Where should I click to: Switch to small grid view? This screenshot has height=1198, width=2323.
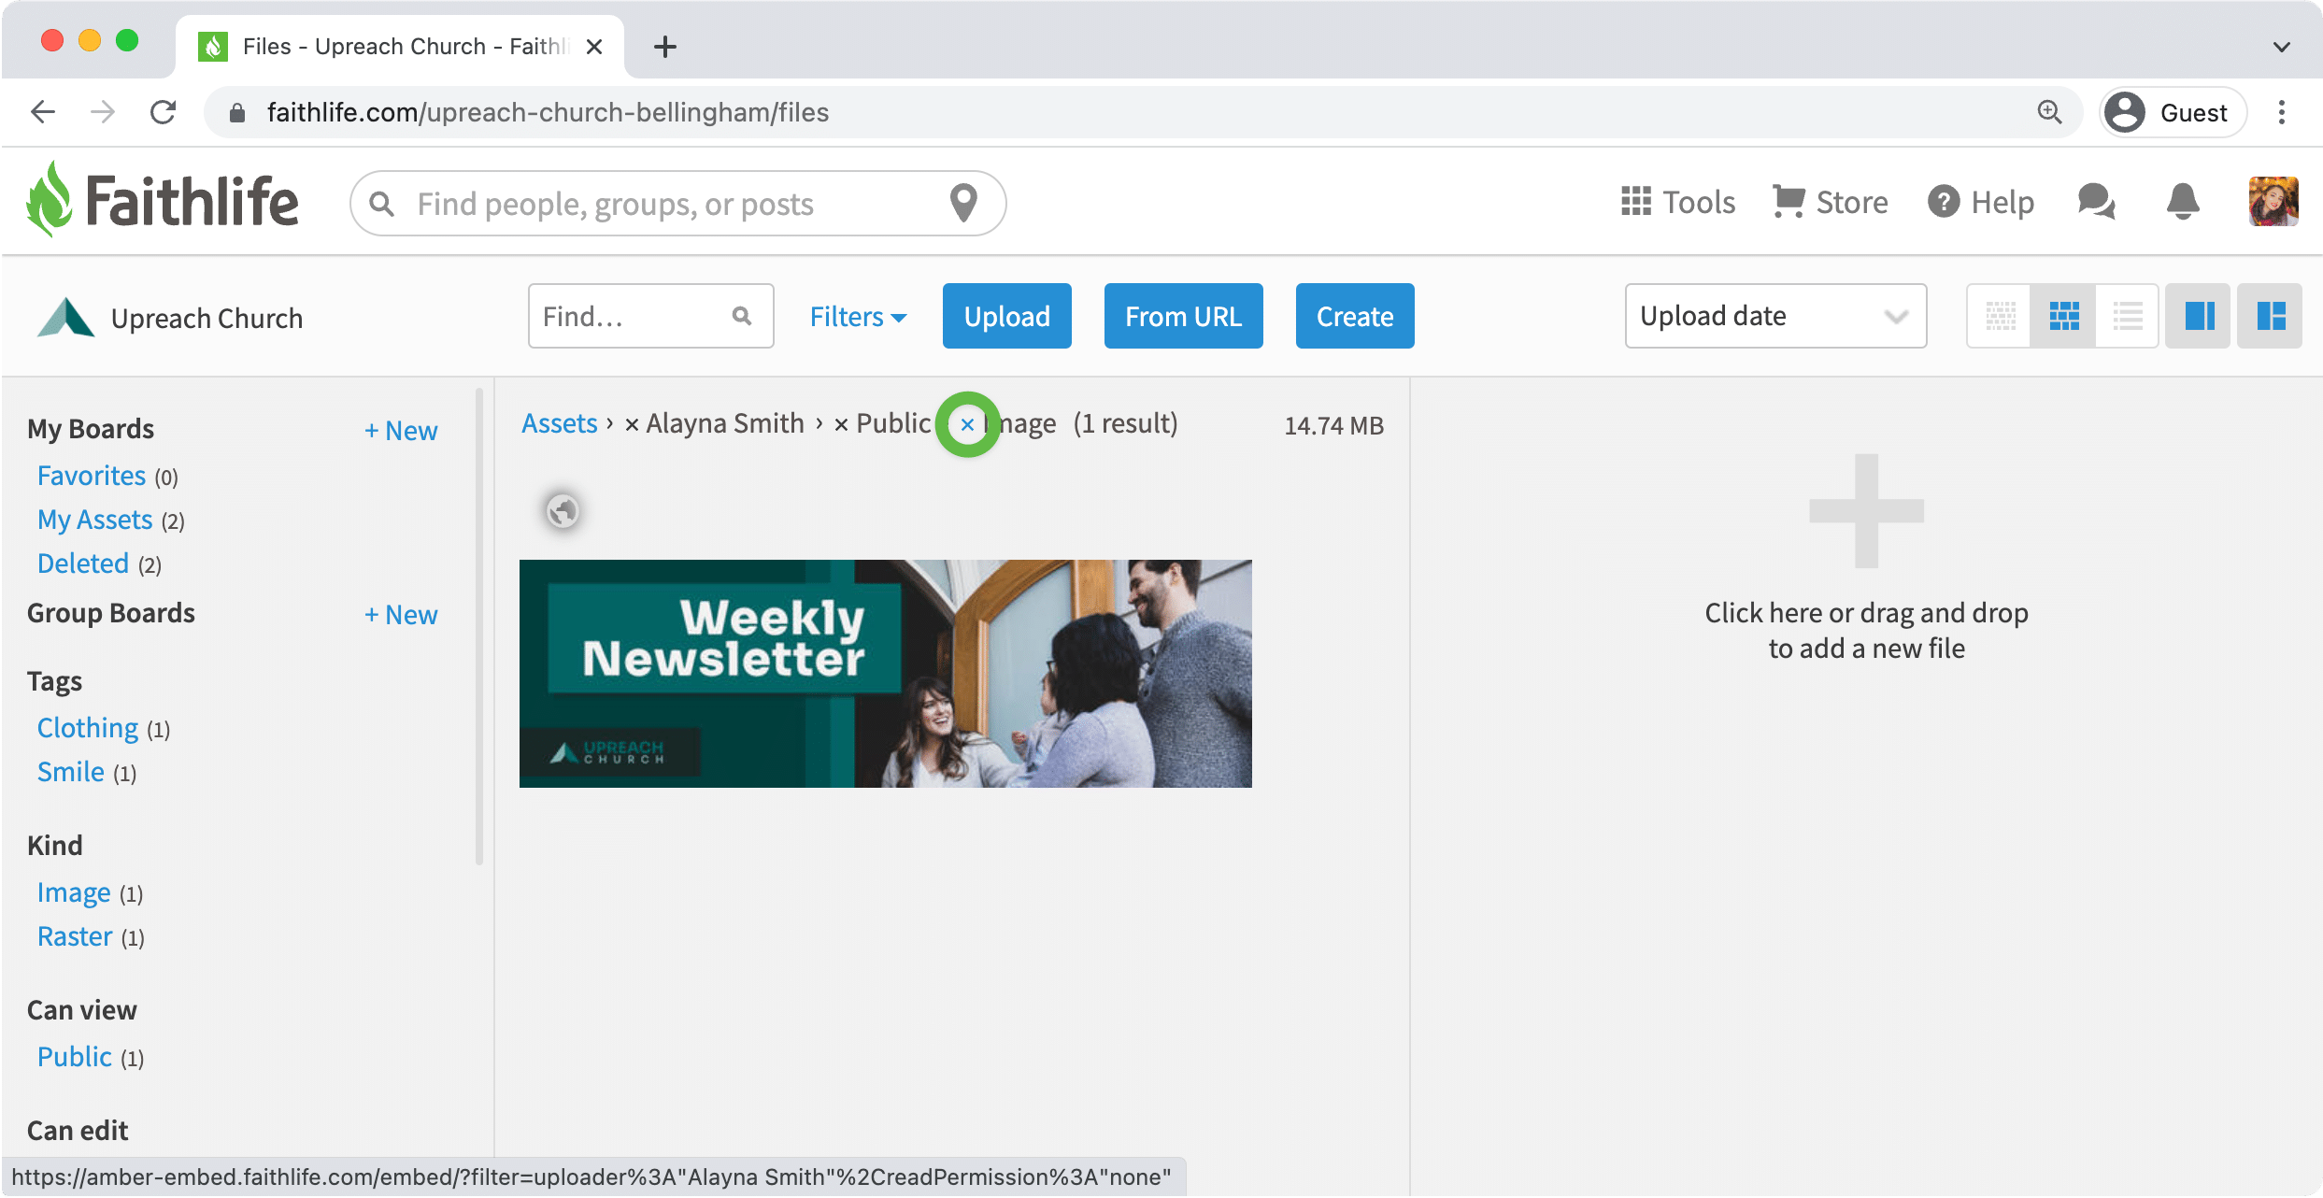2000,316
